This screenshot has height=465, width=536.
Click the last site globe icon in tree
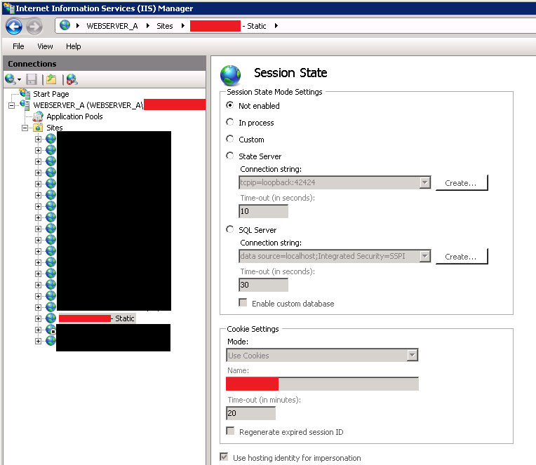click(51, 341)
